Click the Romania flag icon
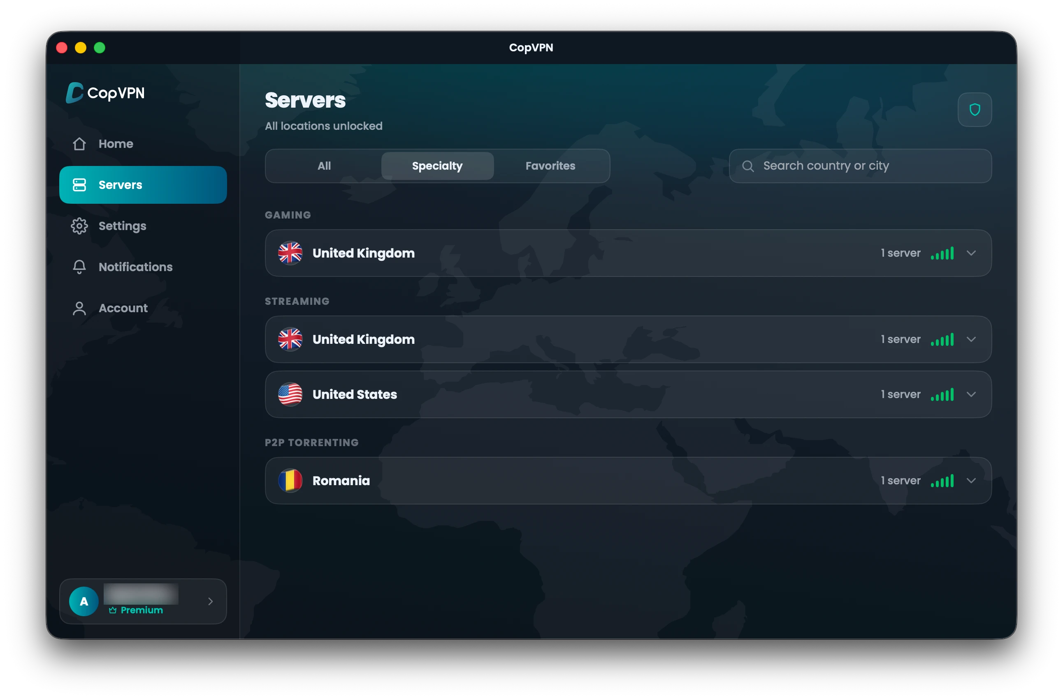This screenshot has height=700, width=1063. pos(290,481)
